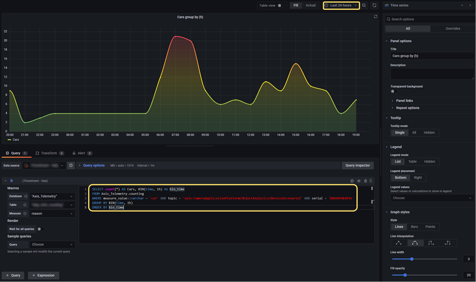476x282 pixels.
Task: Open the Database macro dropdown
Action: point(52,196)
